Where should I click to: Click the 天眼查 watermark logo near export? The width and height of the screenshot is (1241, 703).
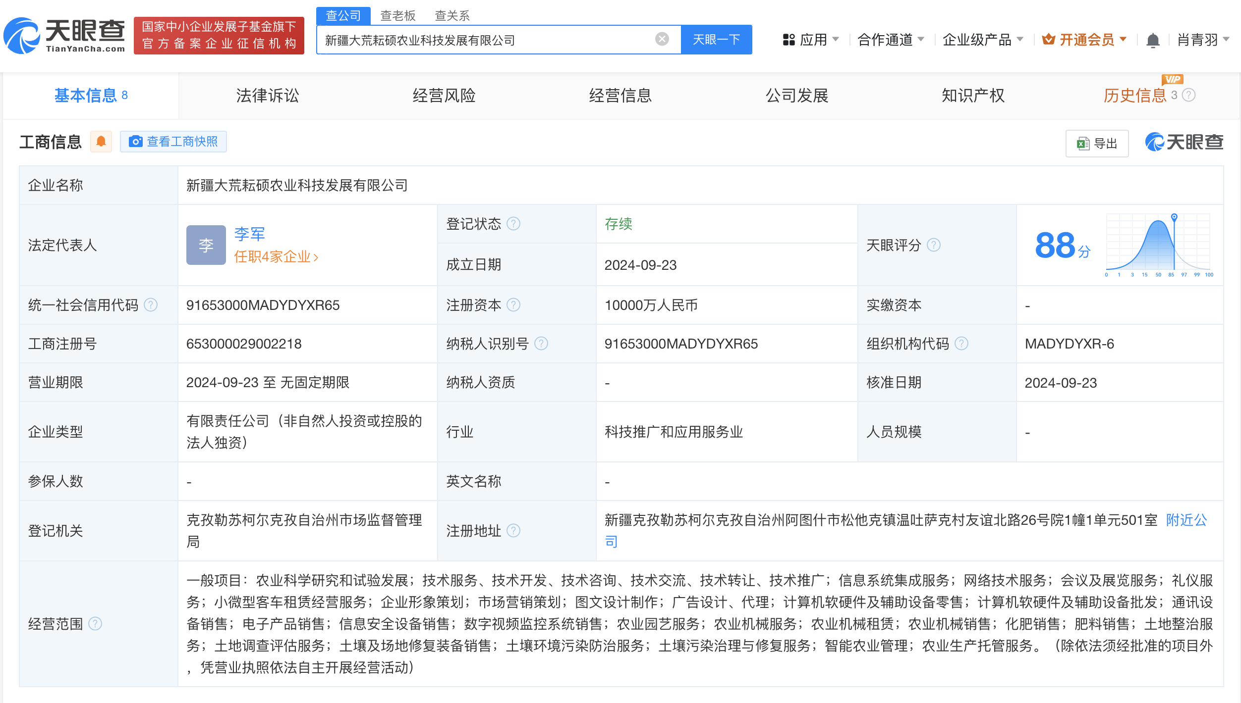[x=1184, y=143]
